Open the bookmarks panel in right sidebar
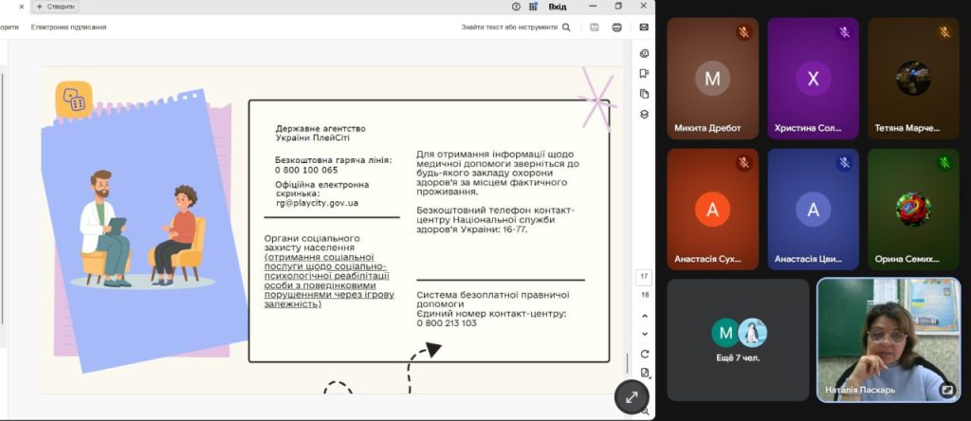Screen dimensions: 971x421 point(644,73)
